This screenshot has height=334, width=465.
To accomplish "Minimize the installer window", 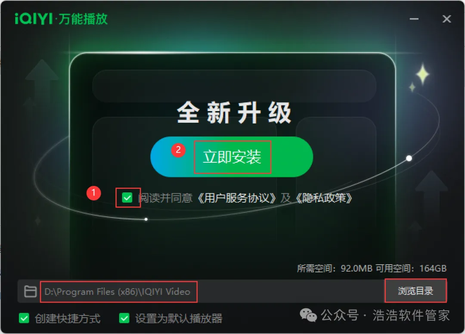I will [414, 19].
